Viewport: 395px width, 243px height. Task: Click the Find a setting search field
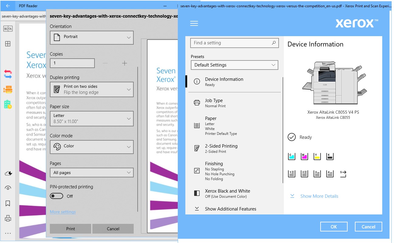click(x=234, y=43)
